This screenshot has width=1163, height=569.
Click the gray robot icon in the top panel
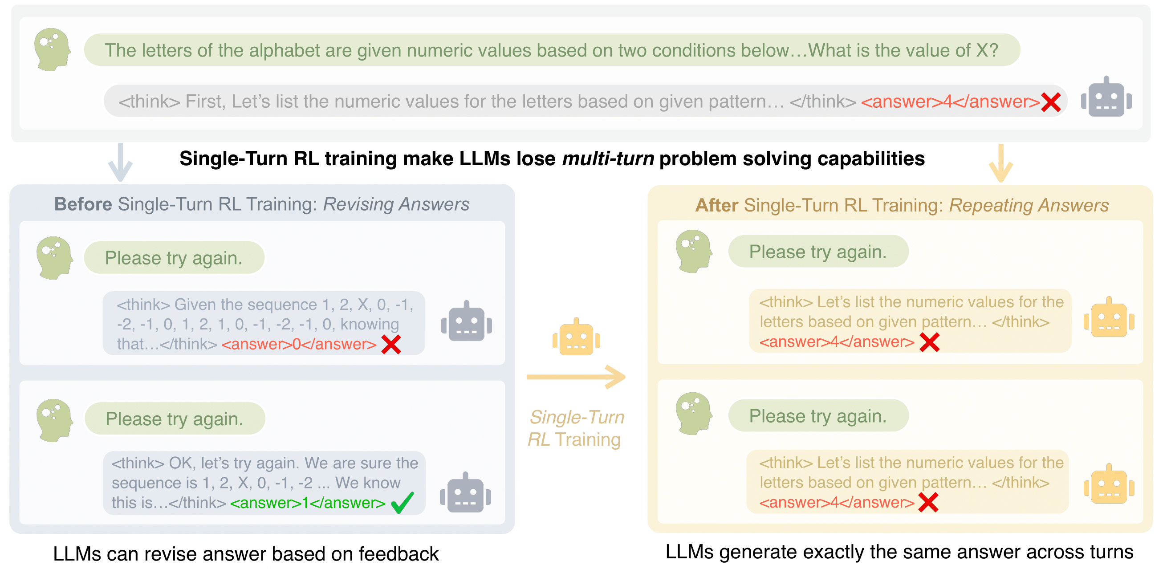click(x=1106, y=98)
